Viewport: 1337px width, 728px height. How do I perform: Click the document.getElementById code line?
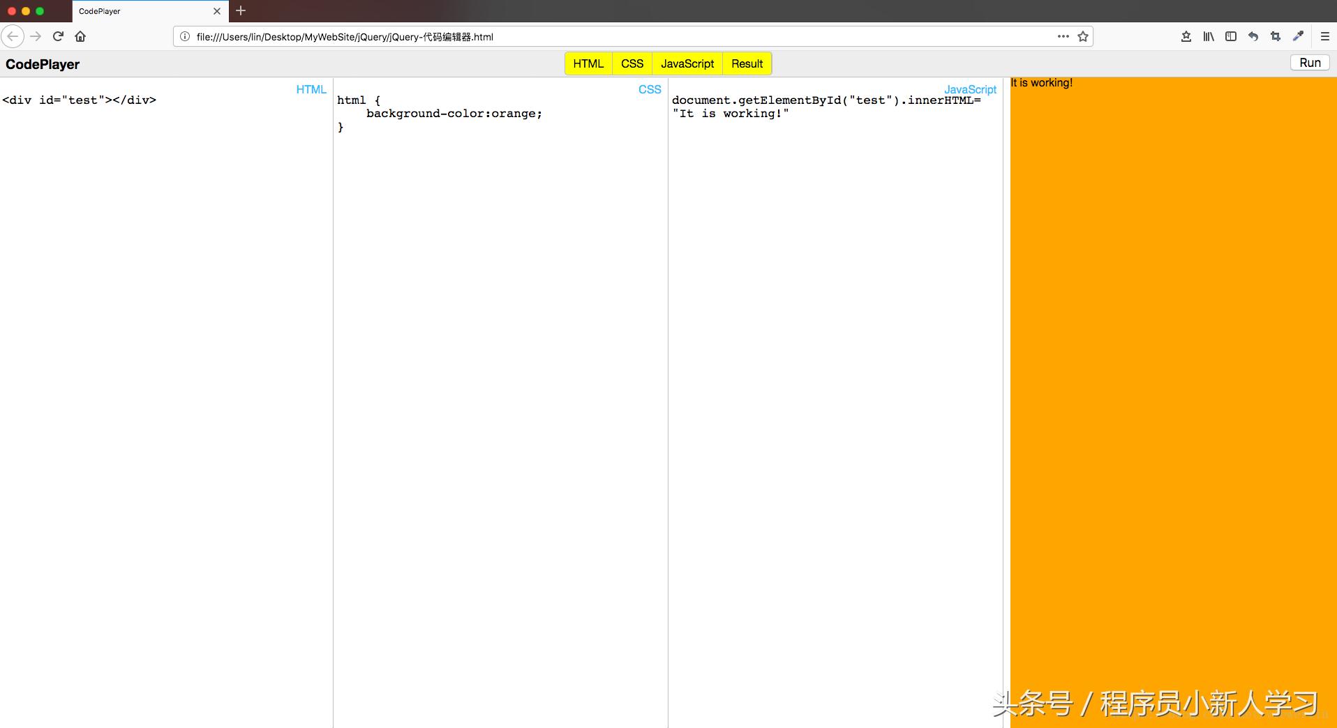(826, 100)
